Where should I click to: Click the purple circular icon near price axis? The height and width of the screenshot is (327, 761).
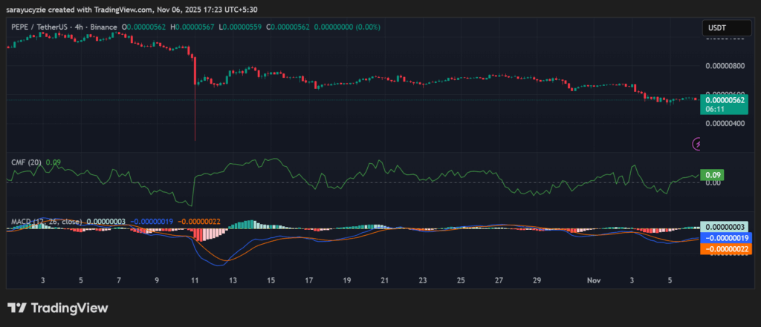point(697,145)
